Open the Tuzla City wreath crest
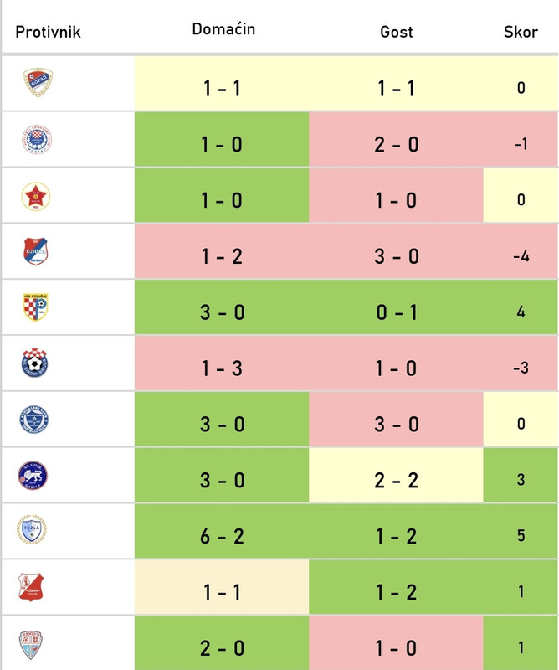Viewport: 559px width, 670px height. tap(32, 529)
